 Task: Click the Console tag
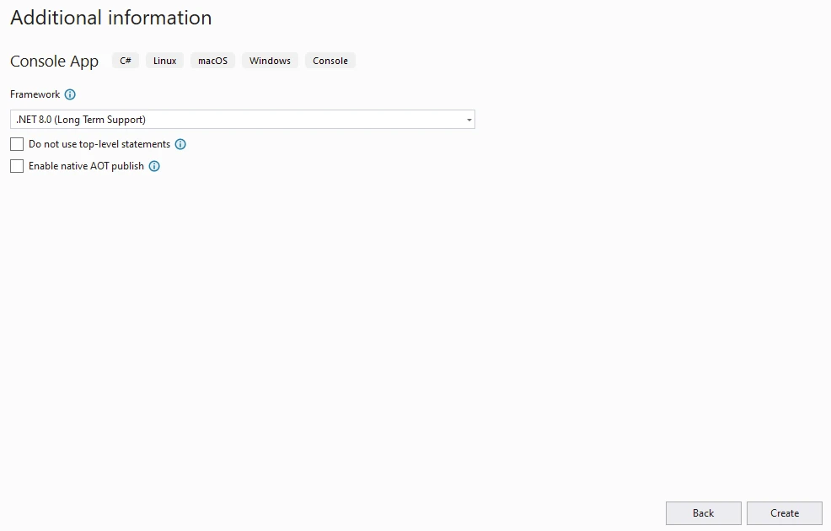(x=330, y=61)
